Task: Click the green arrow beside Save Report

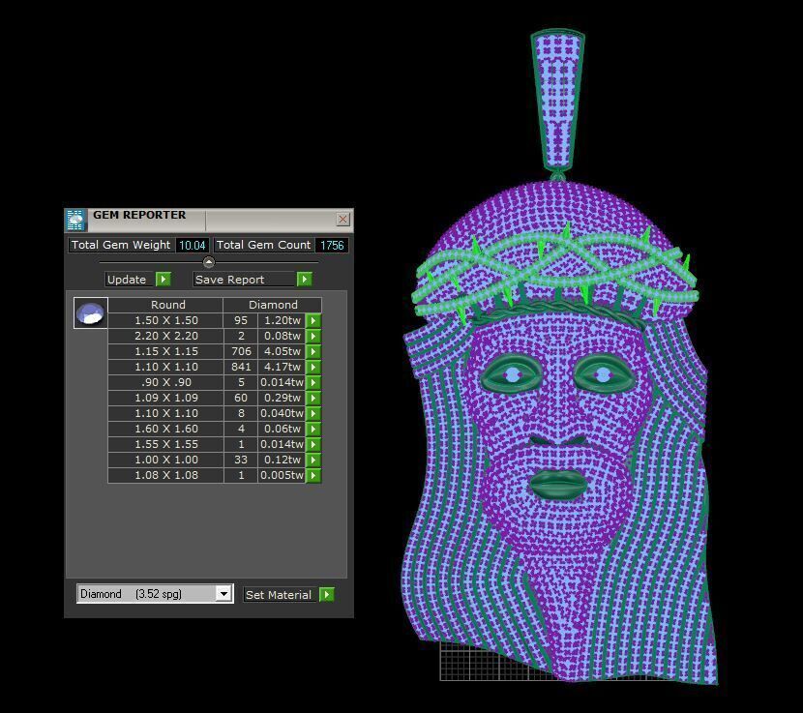Action: point(304,280)
